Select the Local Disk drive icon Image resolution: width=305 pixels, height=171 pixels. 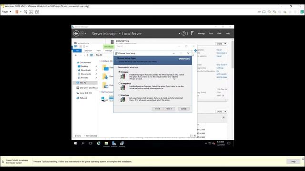pos(105,99)
